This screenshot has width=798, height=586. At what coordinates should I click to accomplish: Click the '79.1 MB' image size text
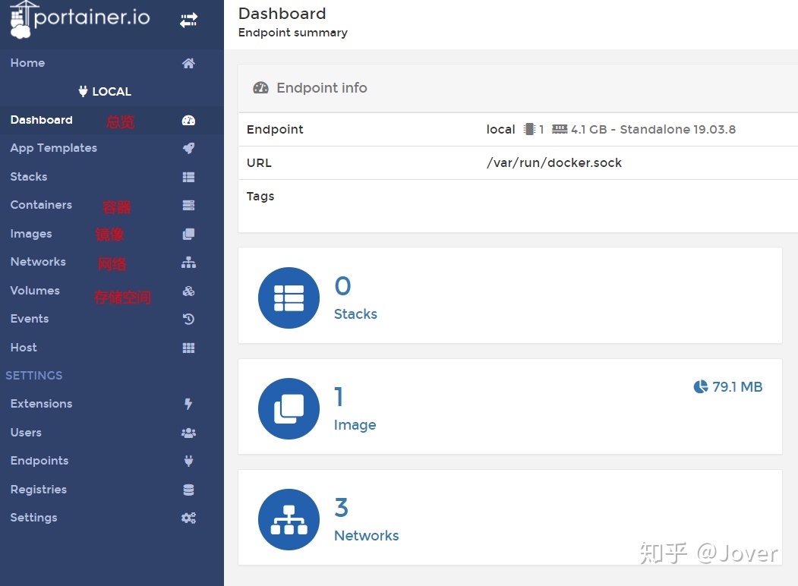tap(737, 387)
